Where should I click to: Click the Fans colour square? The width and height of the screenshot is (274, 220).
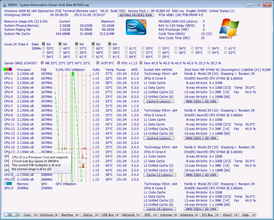click(141, 63)
